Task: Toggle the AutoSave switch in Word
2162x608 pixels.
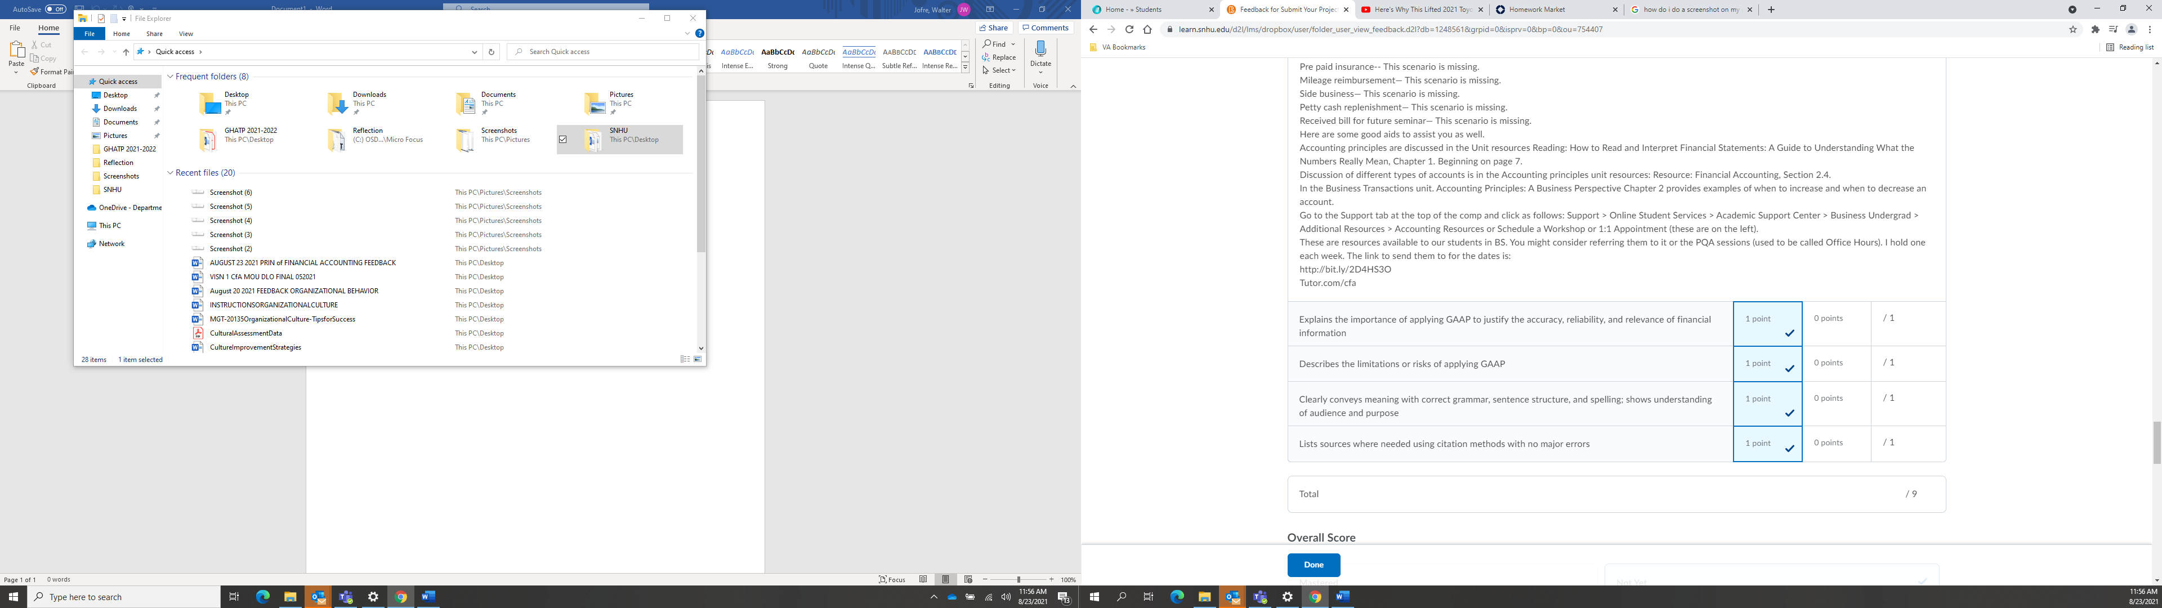Action: (56, 9)
